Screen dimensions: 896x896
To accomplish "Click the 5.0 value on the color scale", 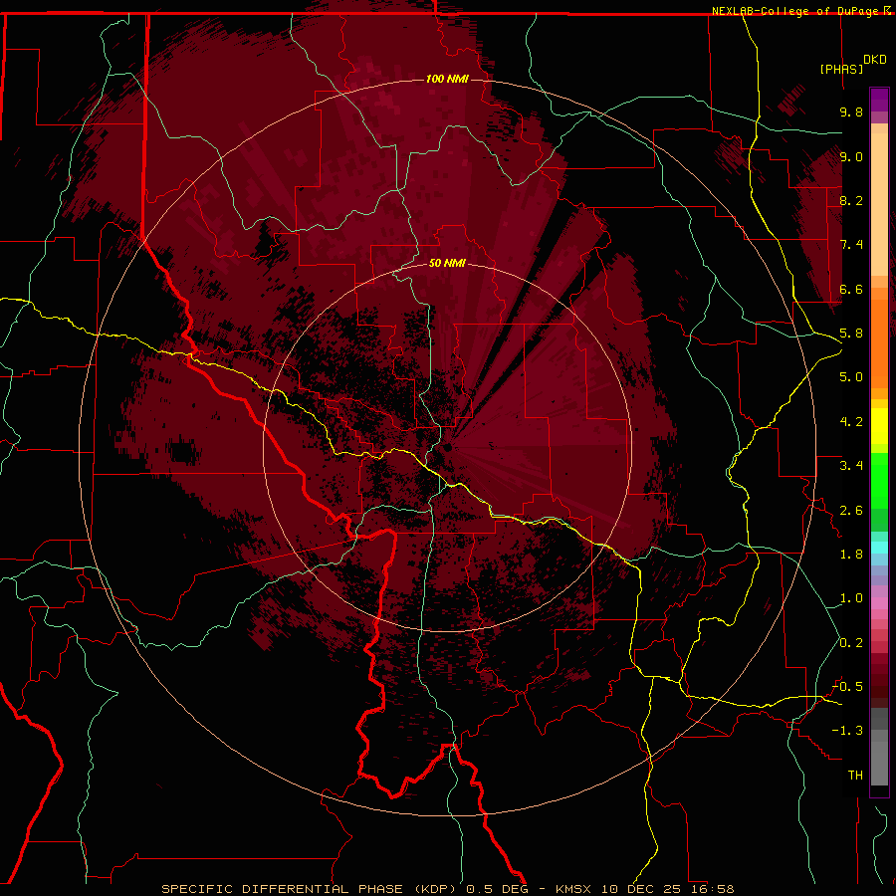I will click(851, 377).
